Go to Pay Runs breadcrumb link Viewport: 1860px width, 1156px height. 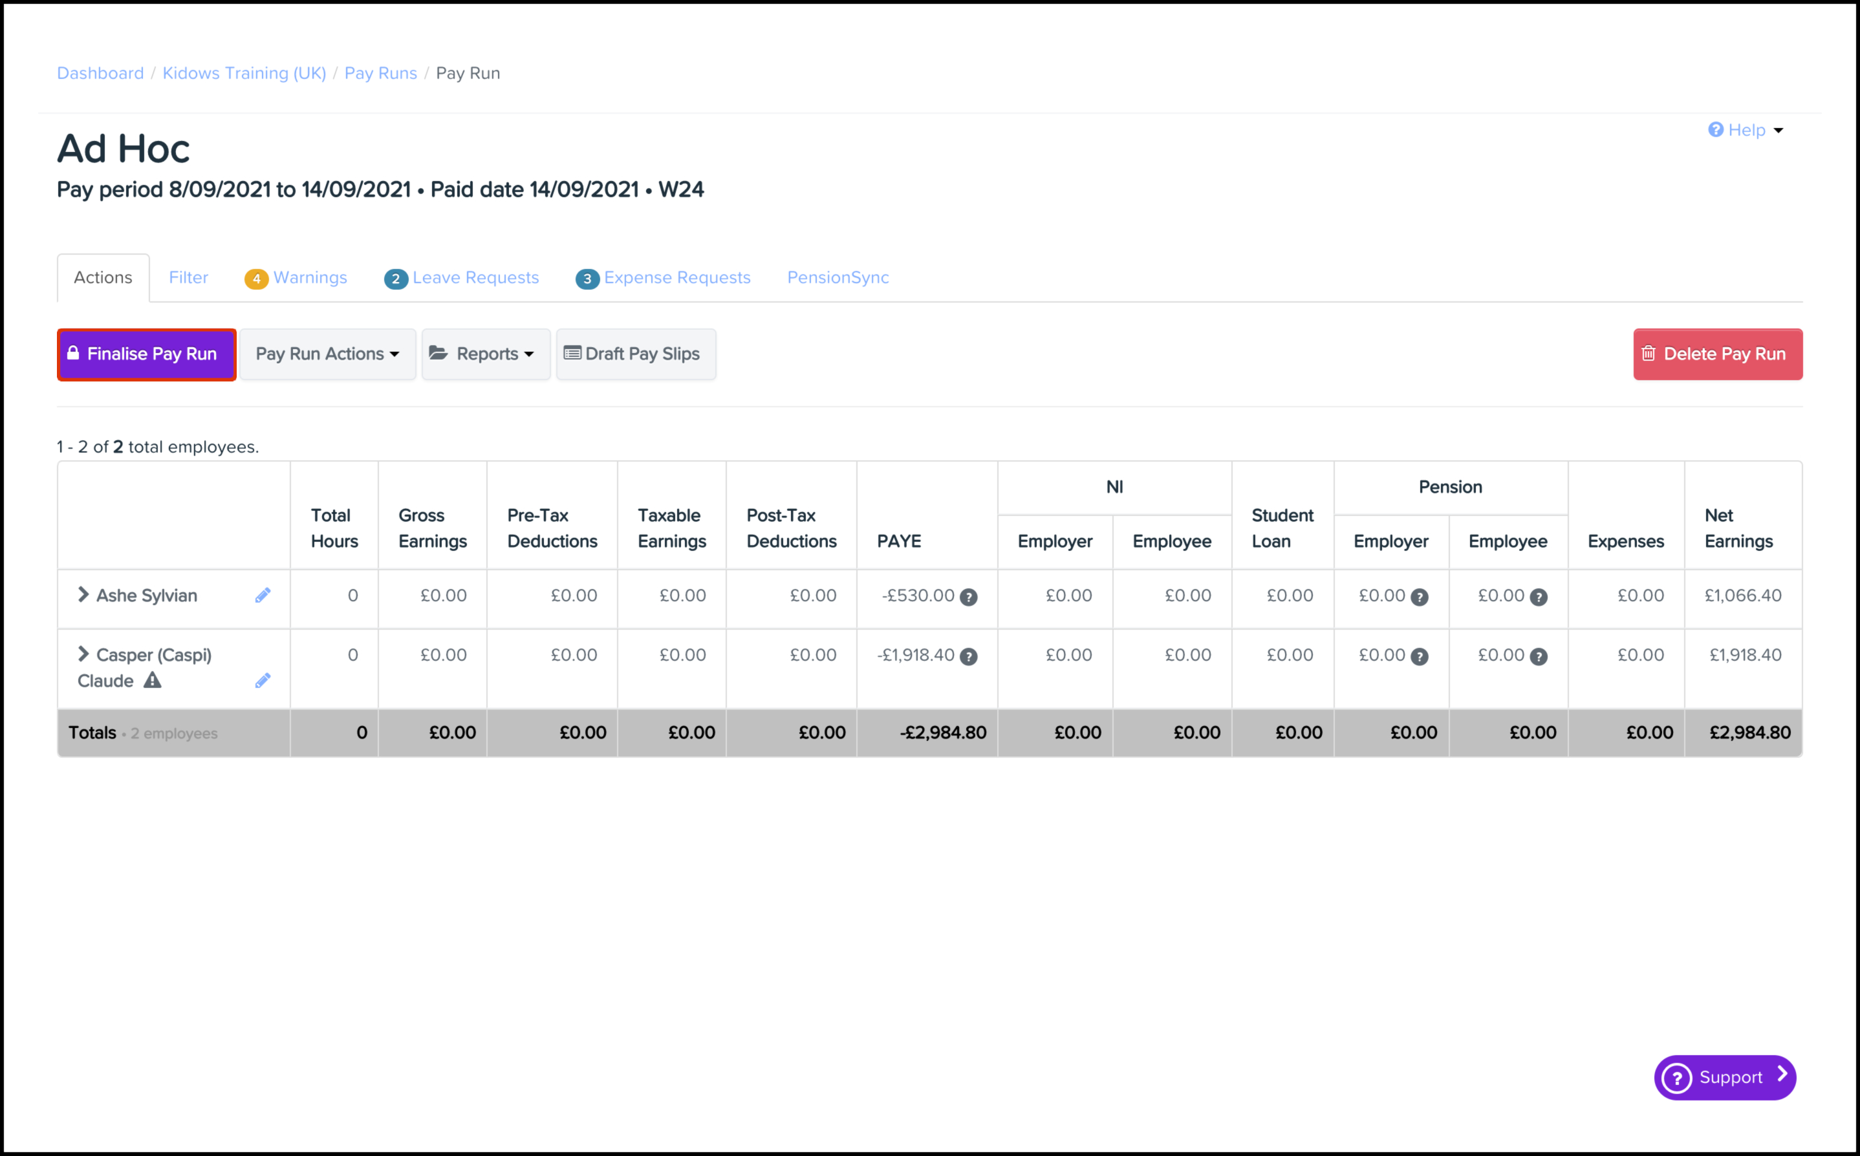(380, 74)
